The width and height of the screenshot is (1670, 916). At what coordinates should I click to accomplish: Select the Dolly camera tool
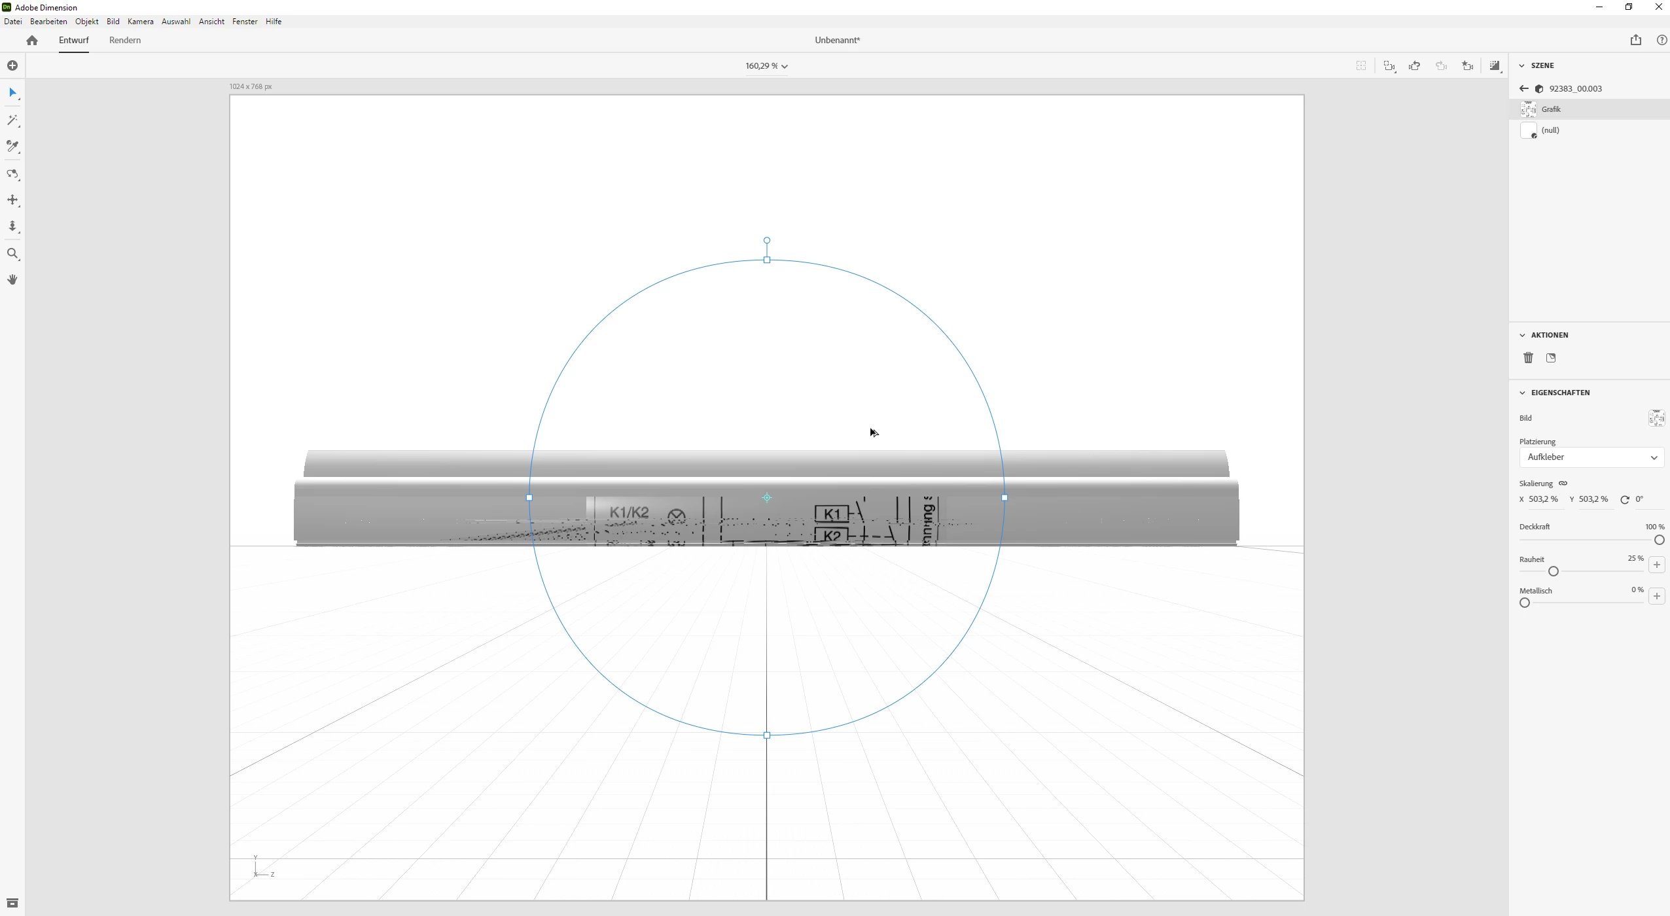[12, 226]
